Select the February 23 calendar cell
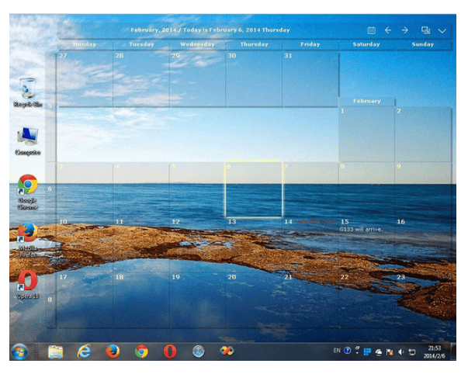This screenshot has width=468, height=374. 423,300
